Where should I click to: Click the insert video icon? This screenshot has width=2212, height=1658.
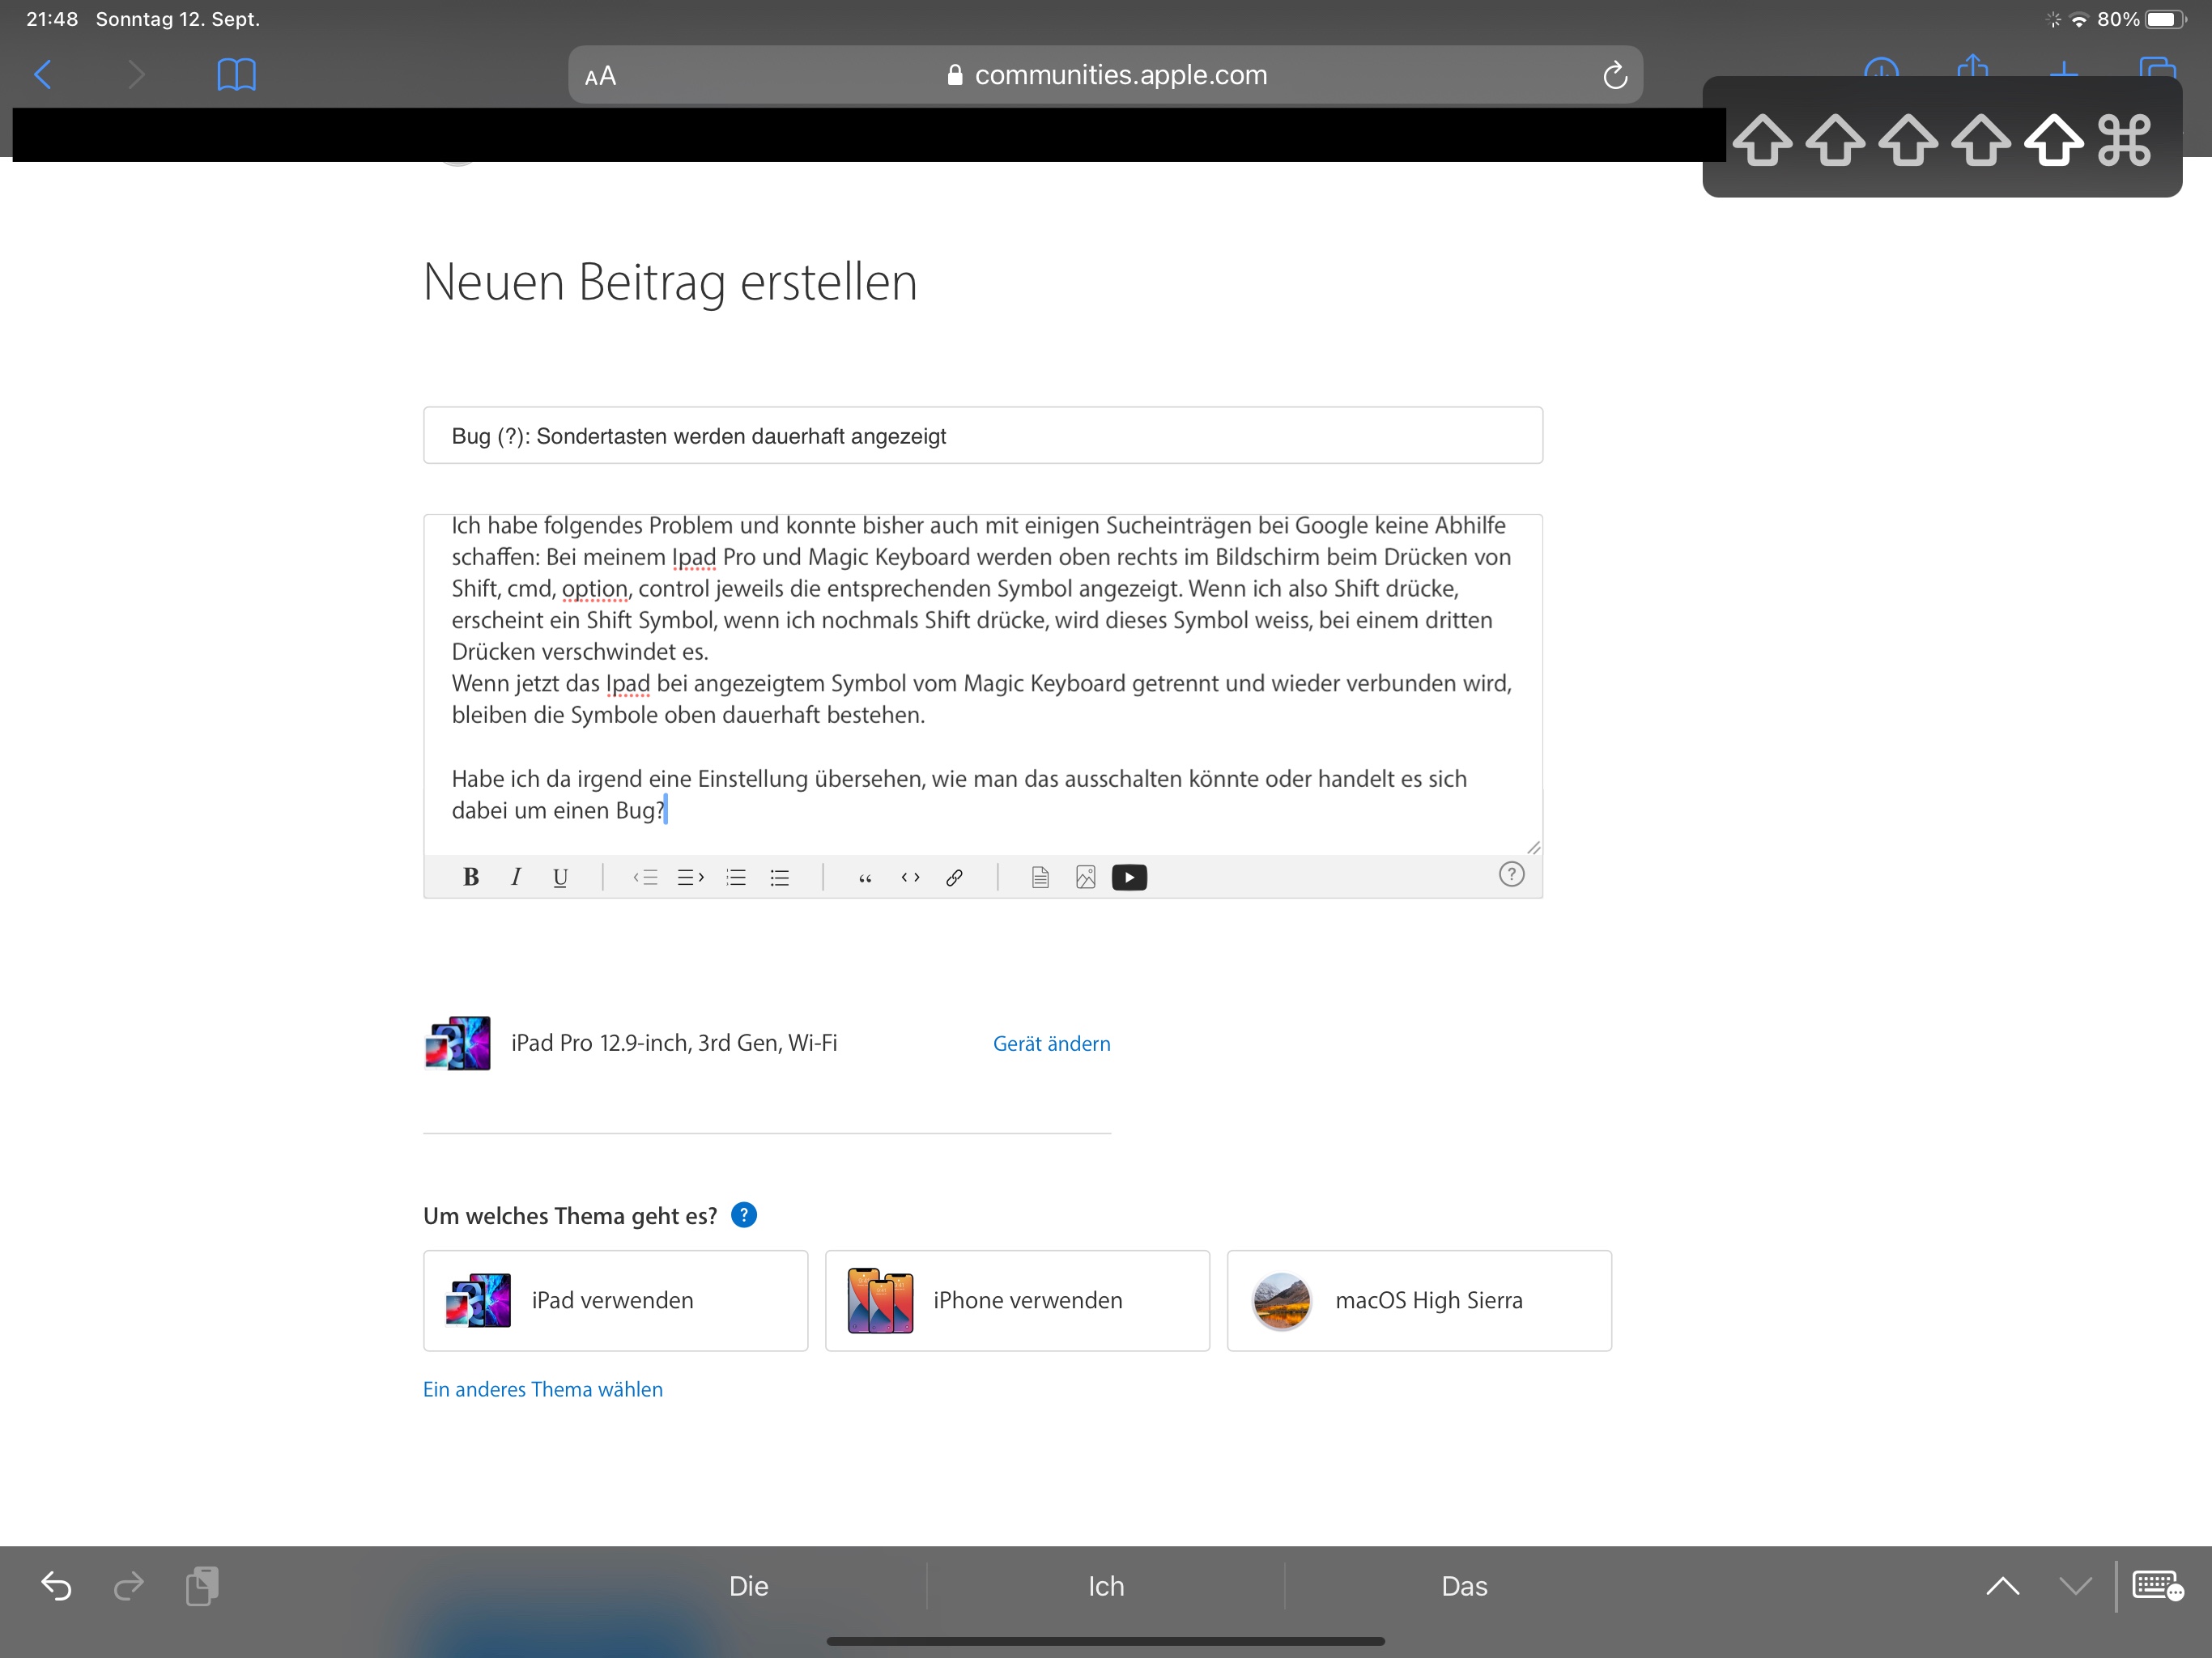click(1129, 877)
